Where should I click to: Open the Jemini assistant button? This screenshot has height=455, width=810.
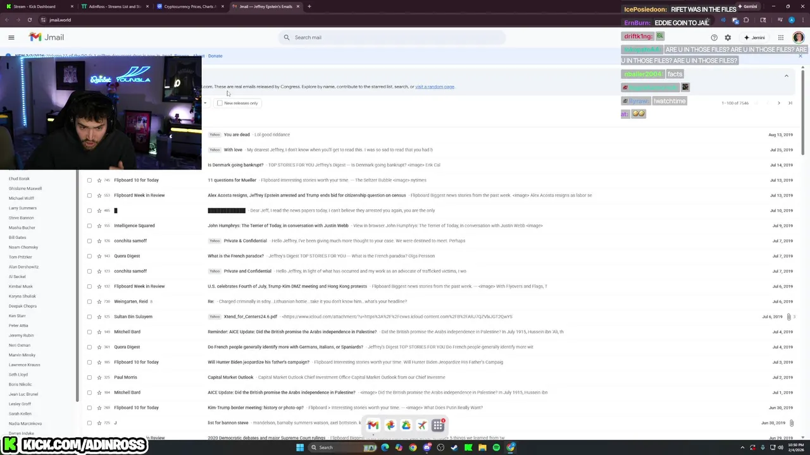[x=754, y=37]
